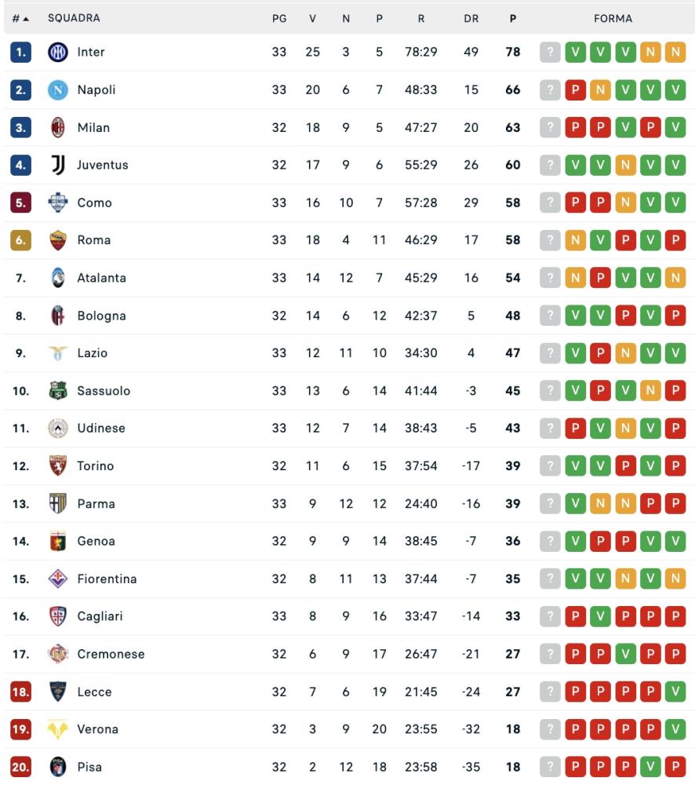Click the SQUADRA column header

74,18
